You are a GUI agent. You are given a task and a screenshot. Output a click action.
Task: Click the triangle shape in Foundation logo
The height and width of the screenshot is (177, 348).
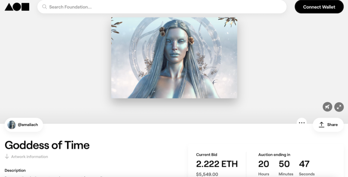9,7
